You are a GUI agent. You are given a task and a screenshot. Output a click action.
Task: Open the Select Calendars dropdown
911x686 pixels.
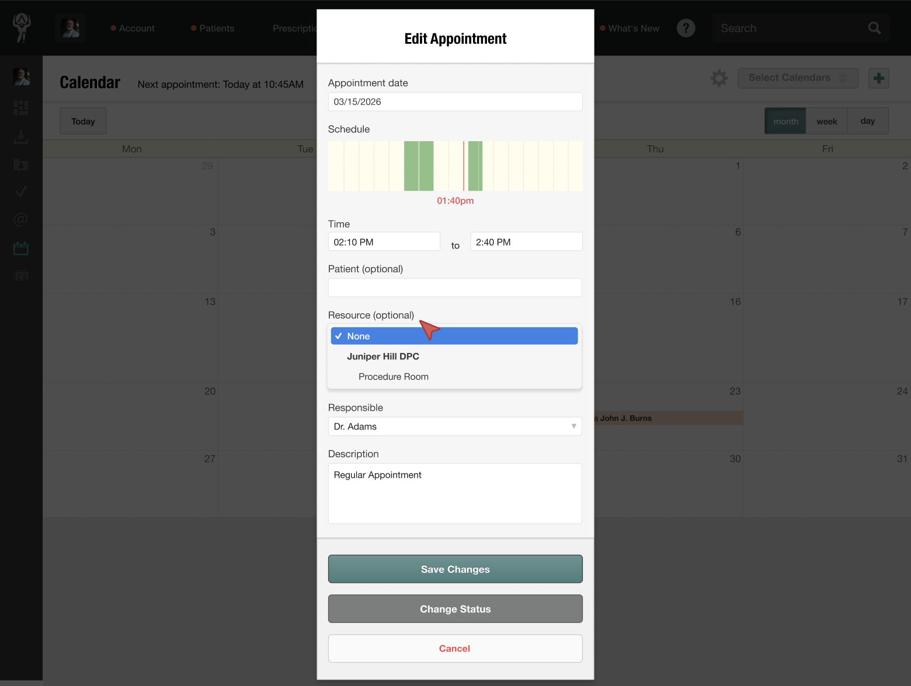[797, 78]
